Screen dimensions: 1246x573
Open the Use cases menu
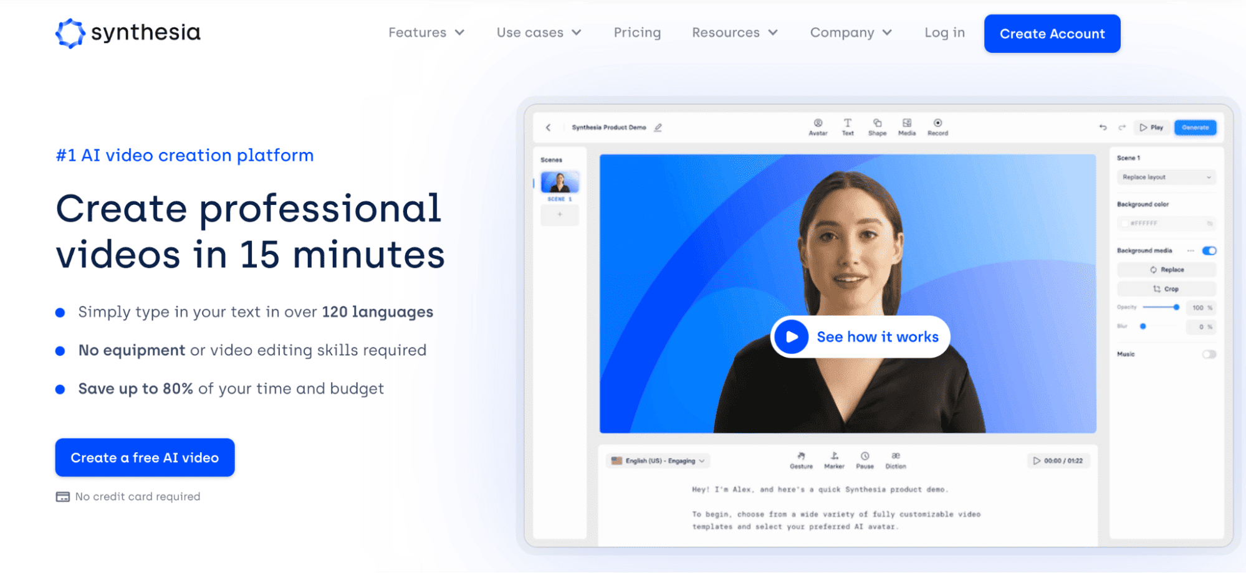click(539, 32)
